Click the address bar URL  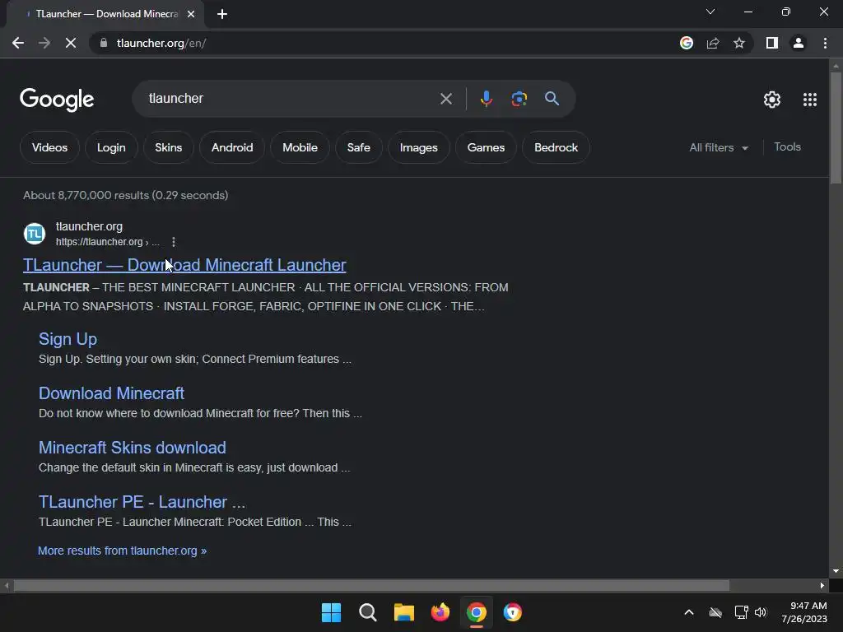161,43
